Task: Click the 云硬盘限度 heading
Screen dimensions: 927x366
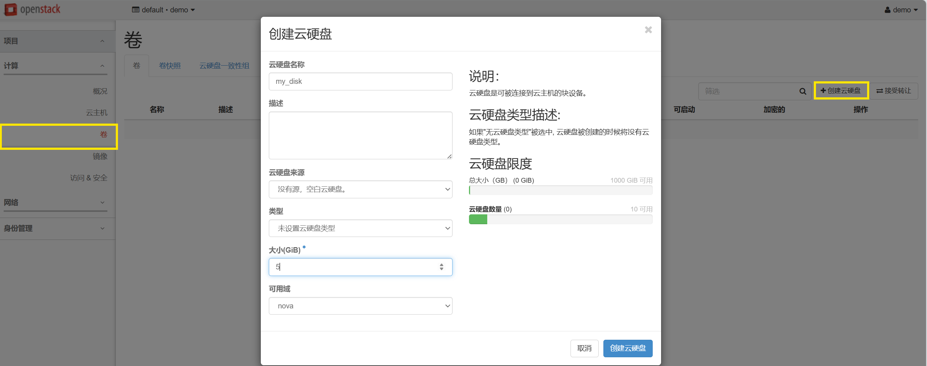Action: 500,164
